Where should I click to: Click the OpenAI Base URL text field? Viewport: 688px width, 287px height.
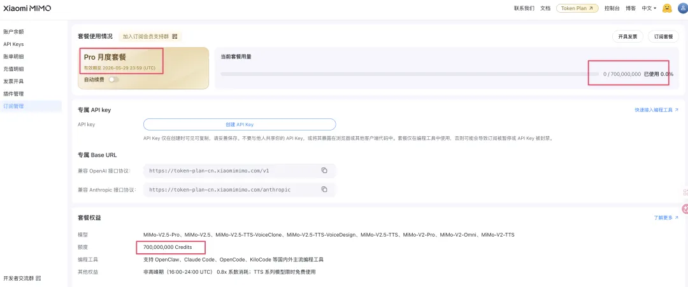[x=240, y=171]
